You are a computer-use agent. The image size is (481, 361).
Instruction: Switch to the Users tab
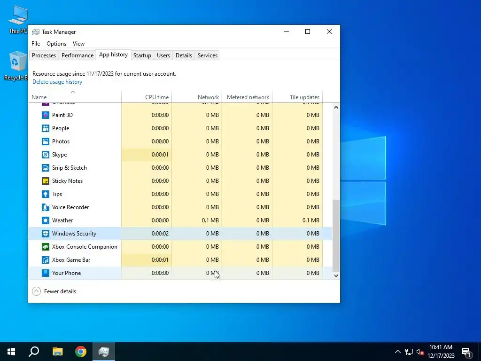163,55
